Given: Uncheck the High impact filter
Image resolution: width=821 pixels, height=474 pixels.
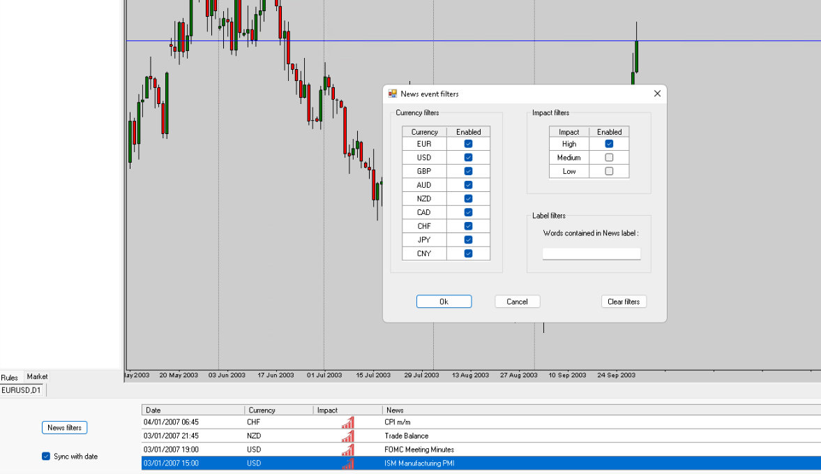Looking at the screenshot, I should [x=609, y=144].
